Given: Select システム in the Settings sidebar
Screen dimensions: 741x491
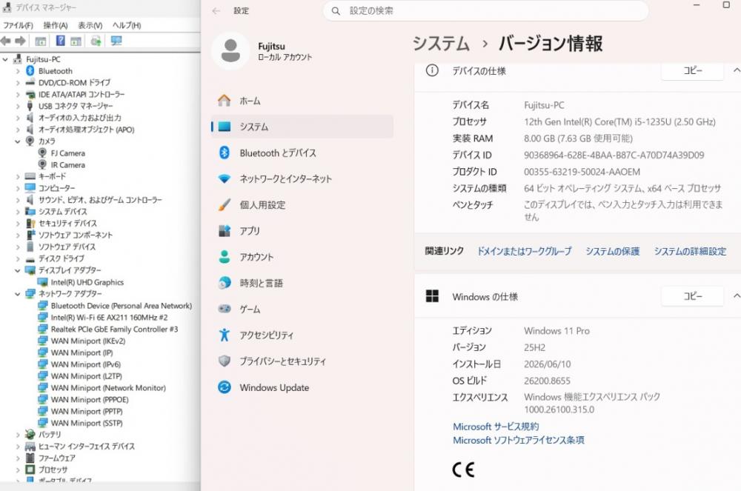Looking at the screenshot, I should 302,127.
